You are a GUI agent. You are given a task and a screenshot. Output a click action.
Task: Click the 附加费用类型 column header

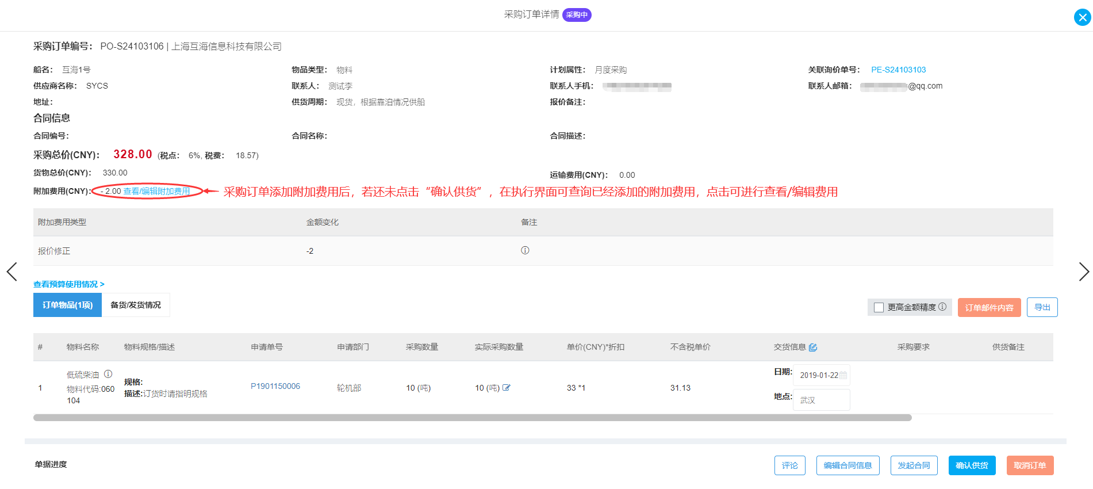(x=62, y=222)
